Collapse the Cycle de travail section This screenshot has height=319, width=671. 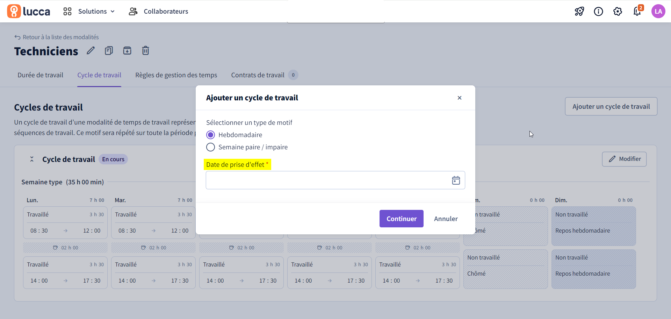[32, 159]
